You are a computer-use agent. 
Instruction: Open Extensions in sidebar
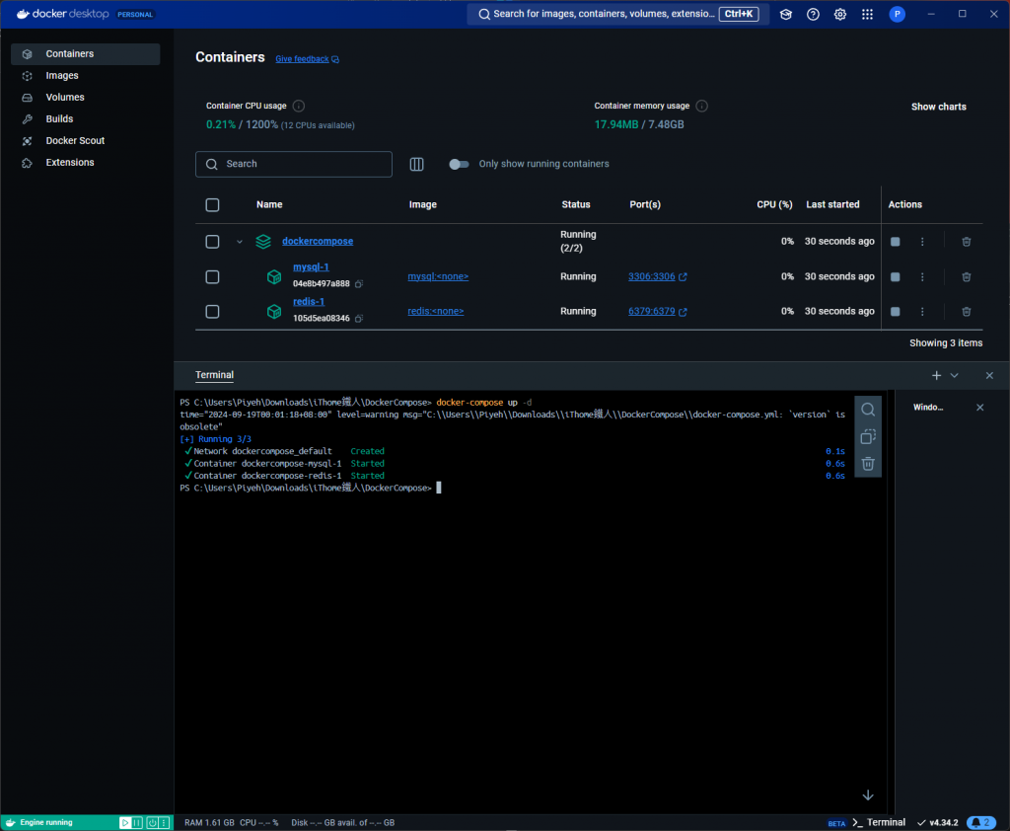coord(86,163)
